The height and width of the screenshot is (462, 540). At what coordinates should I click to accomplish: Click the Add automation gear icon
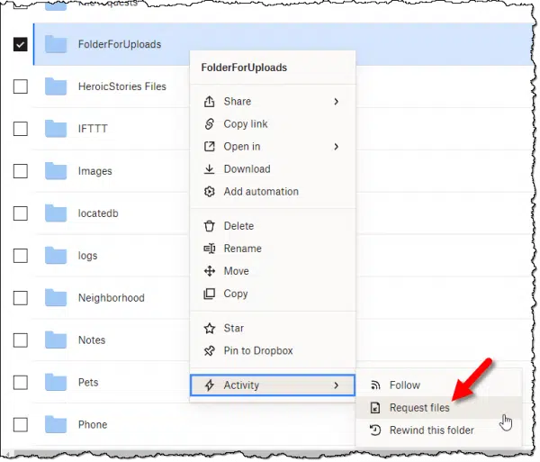(x=210, y=192)
